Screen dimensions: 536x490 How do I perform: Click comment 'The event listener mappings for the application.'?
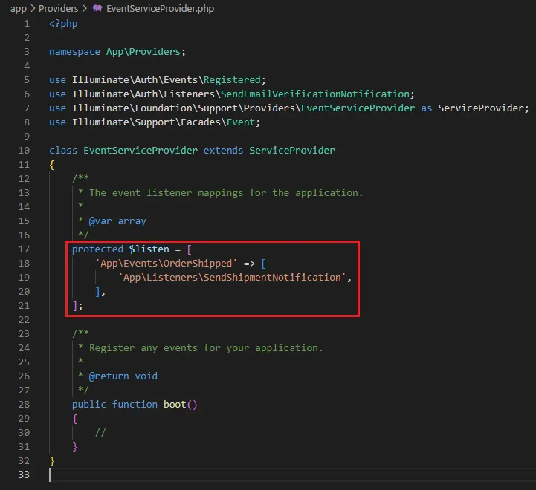[226, 193]
